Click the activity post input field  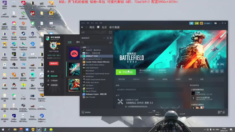(x=150, y=89)
